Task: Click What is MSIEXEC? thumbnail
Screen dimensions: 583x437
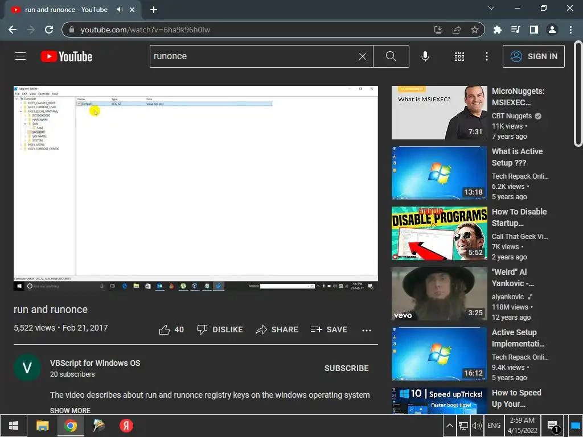Action: [439, 113]
